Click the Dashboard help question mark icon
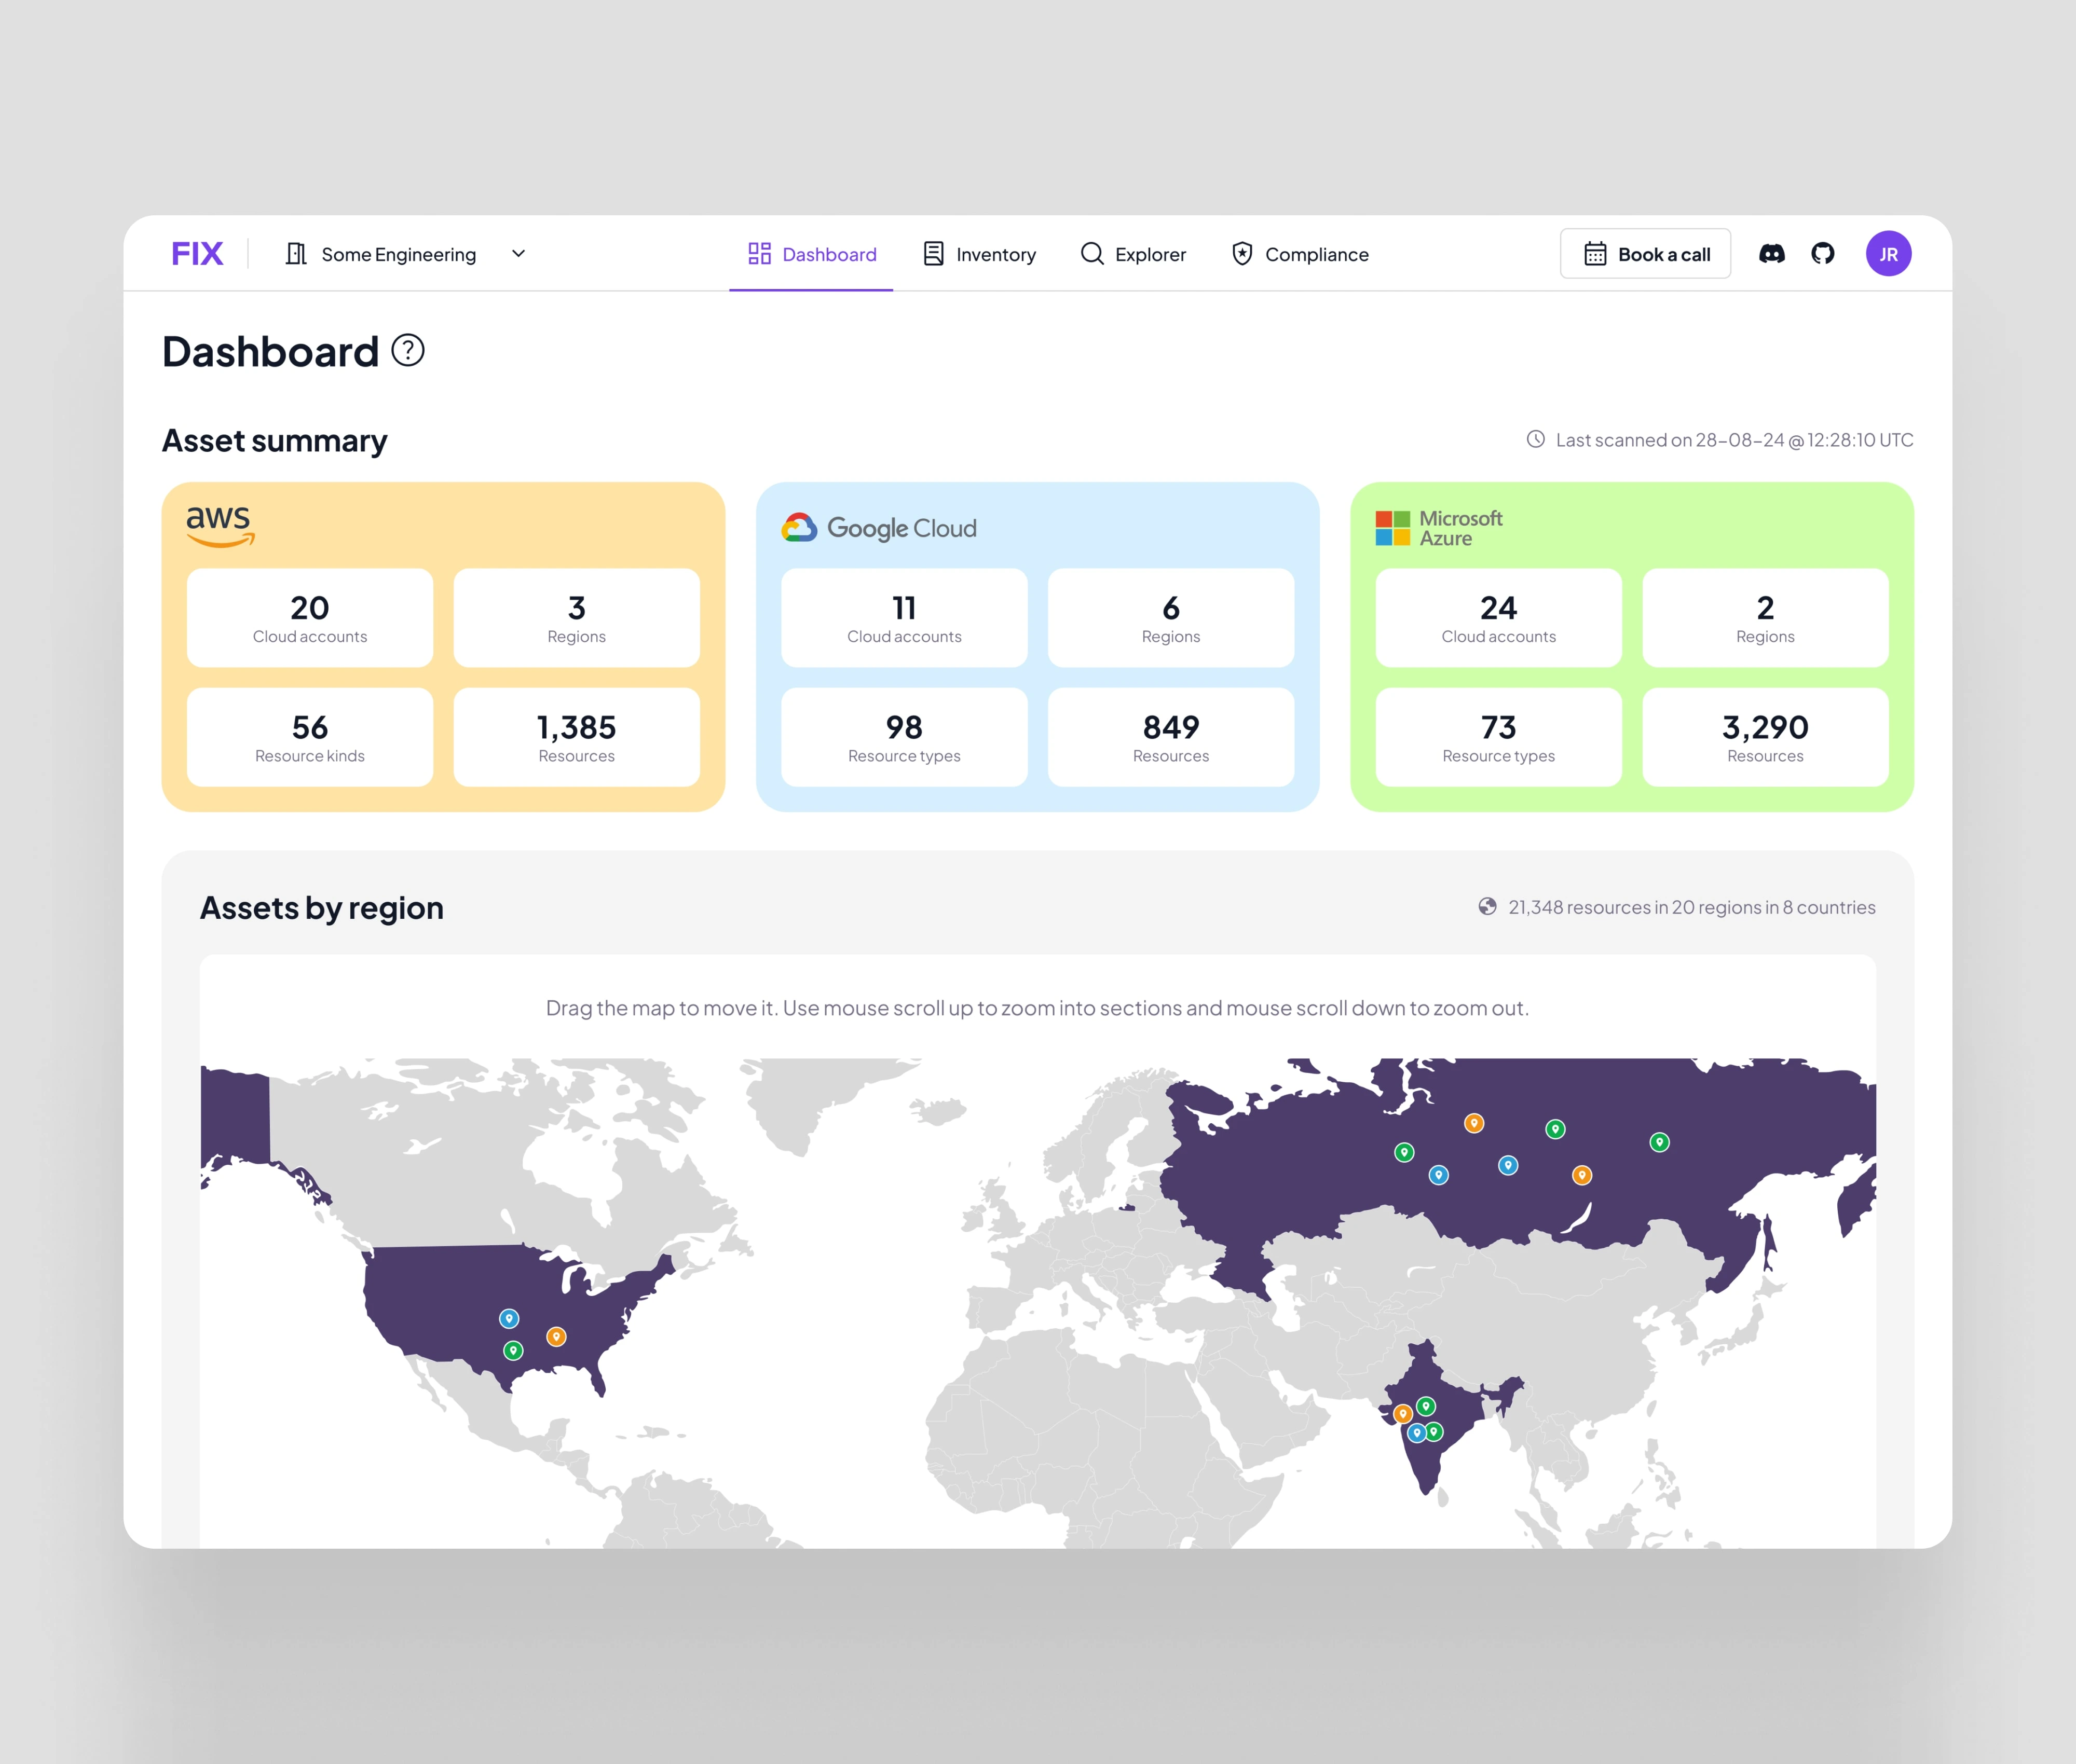 pyautogui.click(x=408, y=351)
